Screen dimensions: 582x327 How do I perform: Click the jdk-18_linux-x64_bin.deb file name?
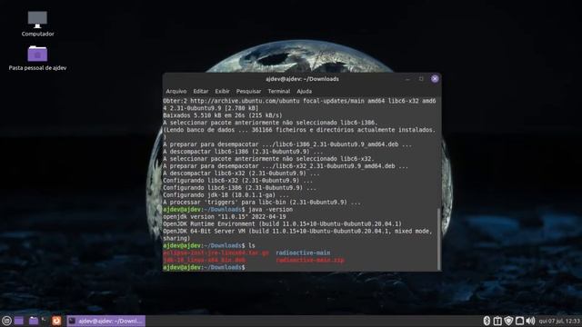tap(204, 261)
